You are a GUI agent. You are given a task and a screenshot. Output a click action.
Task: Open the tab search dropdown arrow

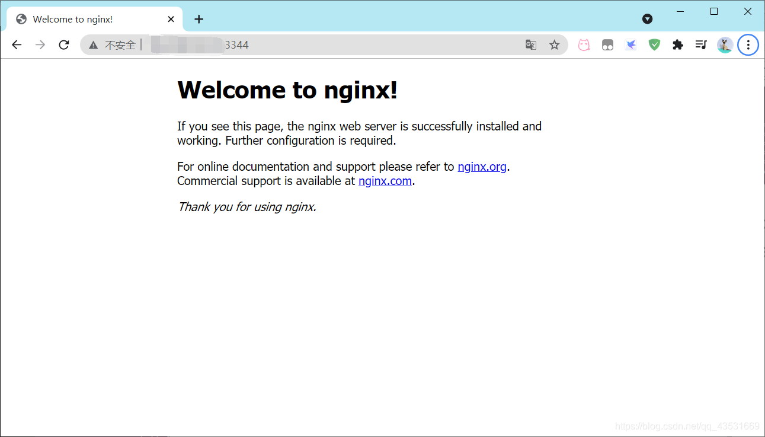[648, 19]
